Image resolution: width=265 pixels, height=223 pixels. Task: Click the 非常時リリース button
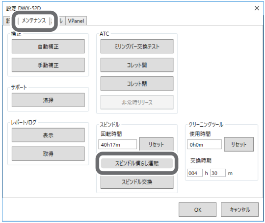pyautogui.click(x=137, y=102)
